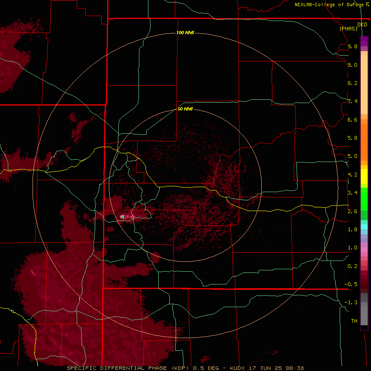Screen dimensions: 371x371
Task: Click the -0.5 scale value
Action: click(x=351, y=284)
